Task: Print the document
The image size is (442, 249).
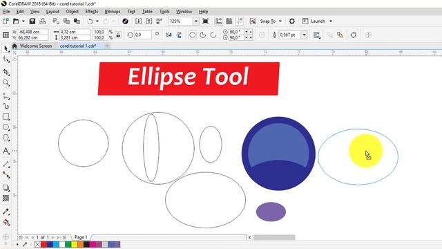Action: click(x=43, y=21)
